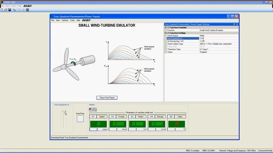This screenshot has width=273, height=153.
Task: Click the Lab-Volt logo in dynamometer menu bar
Action: [x=86, y=20]
